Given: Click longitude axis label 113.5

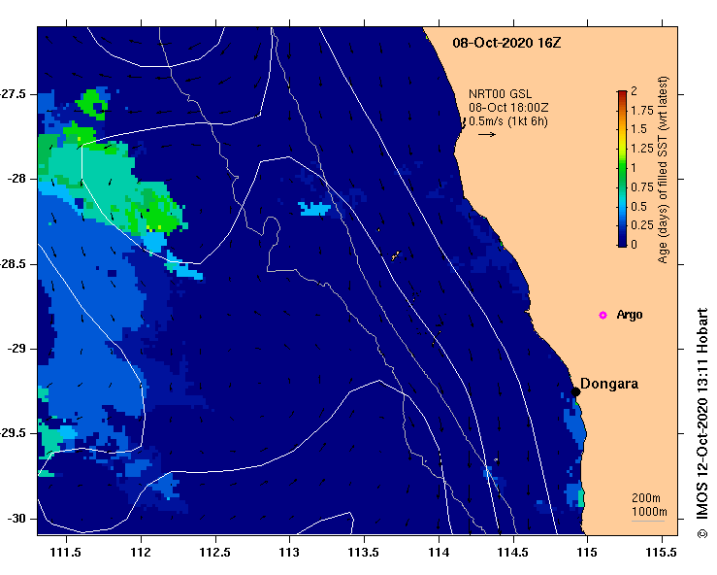Looking at the screenshot, I should pyautogui.click(x=364, y=552).
